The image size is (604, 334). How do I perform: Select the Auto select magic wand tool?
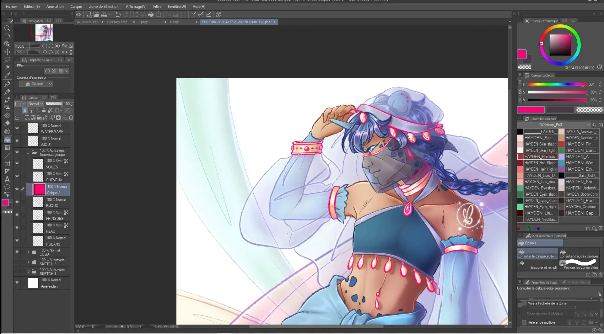tap(7, 67)
